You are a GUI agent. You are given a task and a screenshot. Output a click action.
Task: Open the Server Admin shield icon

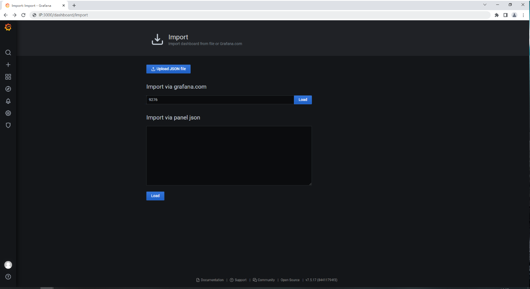coord(8,126)
